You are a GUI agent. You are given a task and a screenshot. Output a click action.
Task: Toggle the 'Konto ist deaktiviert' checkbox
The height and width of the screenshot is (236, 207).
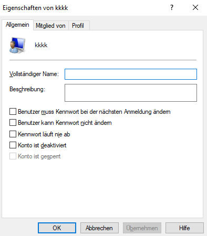[13, 145]
